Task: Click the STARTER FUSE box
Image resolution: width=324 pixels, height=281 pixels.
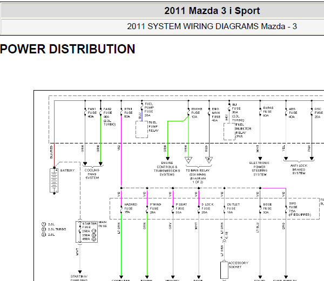Action: [x=86, y=232]
